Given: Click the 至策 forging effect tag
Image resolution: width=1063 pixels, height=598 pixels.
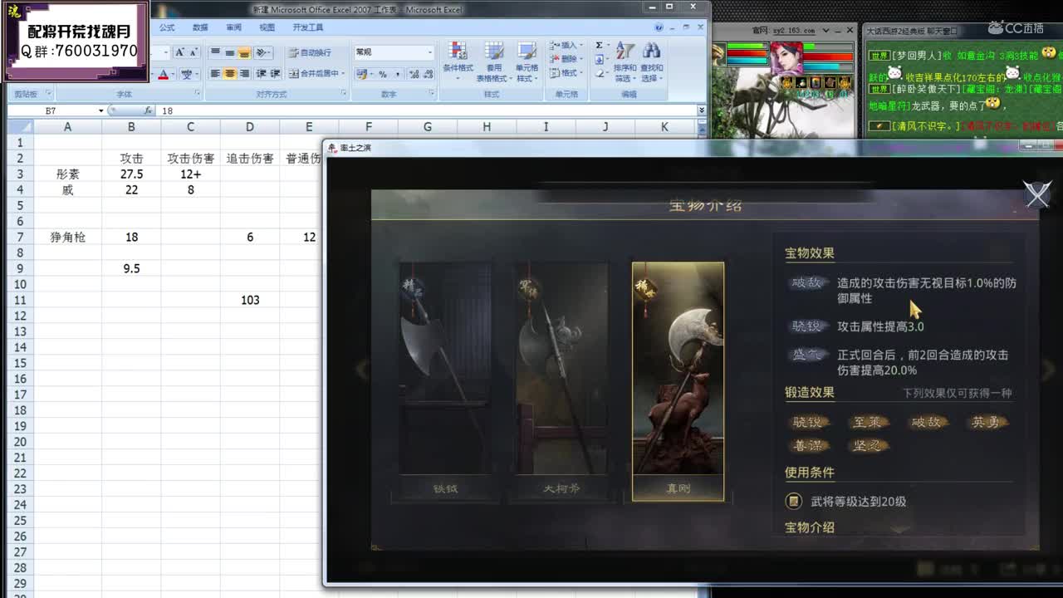Looking at the screenshot, I should pyautogui.click(x=867, y=422).
